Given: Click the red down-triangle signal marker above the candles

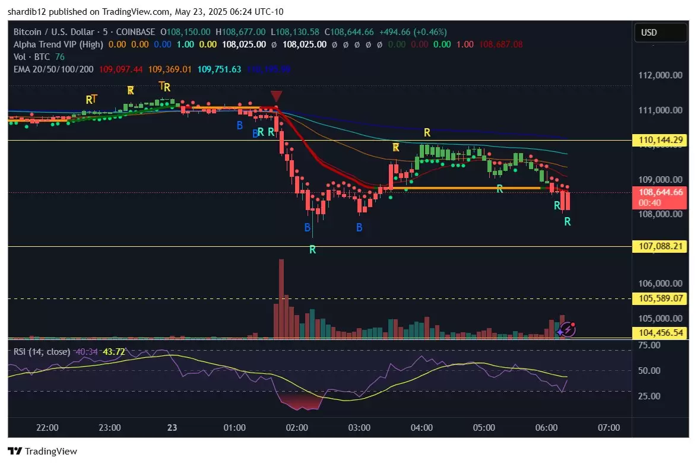Looking at the screenshot, I should tap(276, 97).
